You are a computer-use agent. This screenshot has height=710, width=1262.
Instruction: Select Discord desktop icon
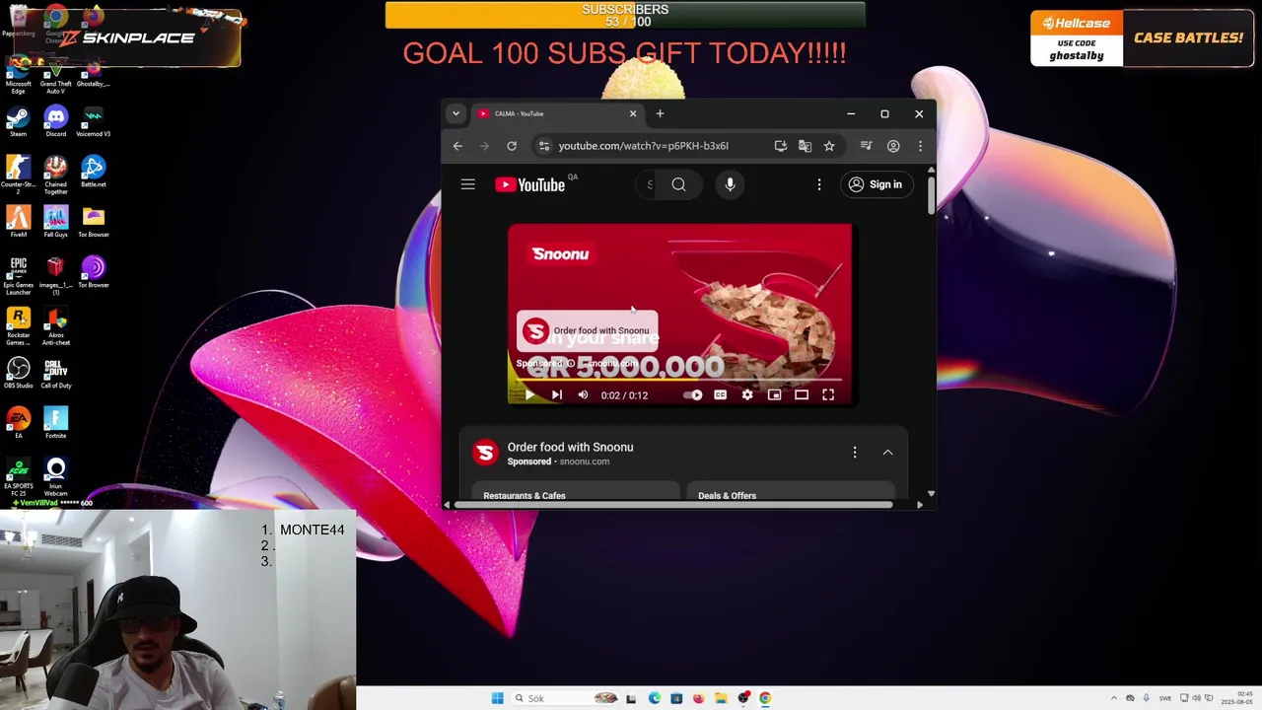[x=55, y=122]
